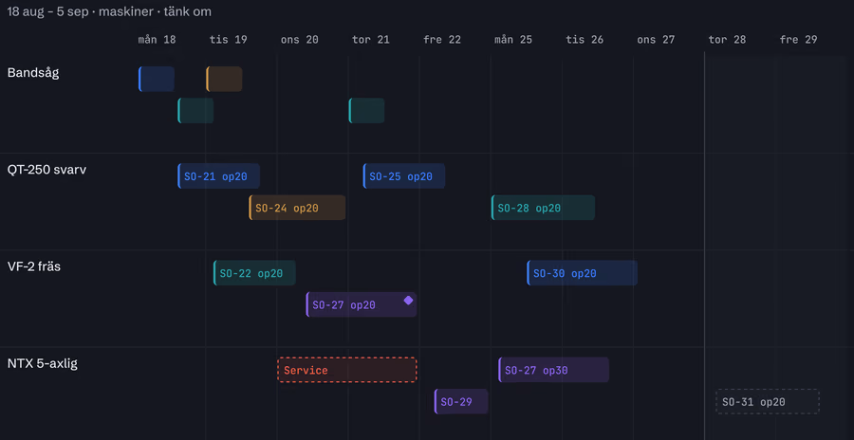Image resolution: width=854 pixels, height=440 pixels.
Task: Click the ons 20 column header
Action: click(x=300, y=40)
